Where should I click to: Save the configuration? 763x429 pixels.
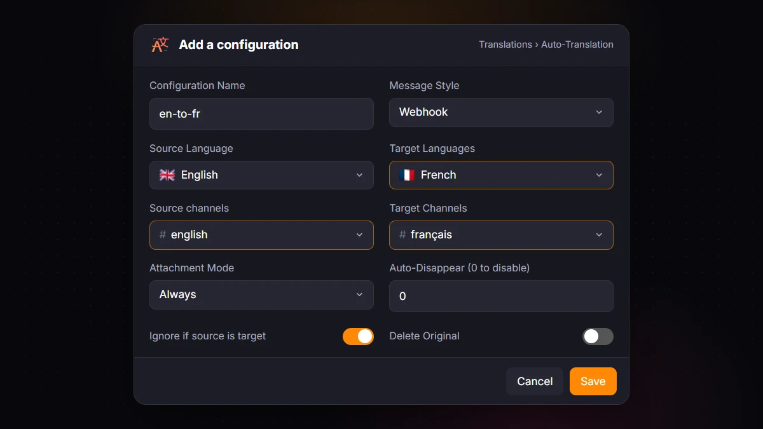593,381
